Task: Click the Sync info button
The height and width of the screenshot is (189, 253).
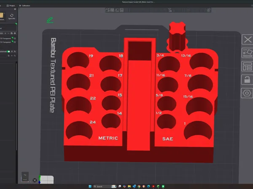Action: [12, 16]
